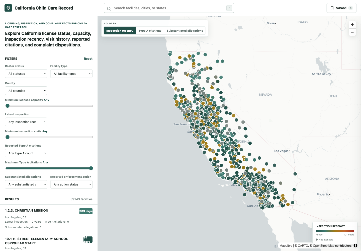Click the 503 days badge for Christian Mission
The image size is (361, 251).
86,211
